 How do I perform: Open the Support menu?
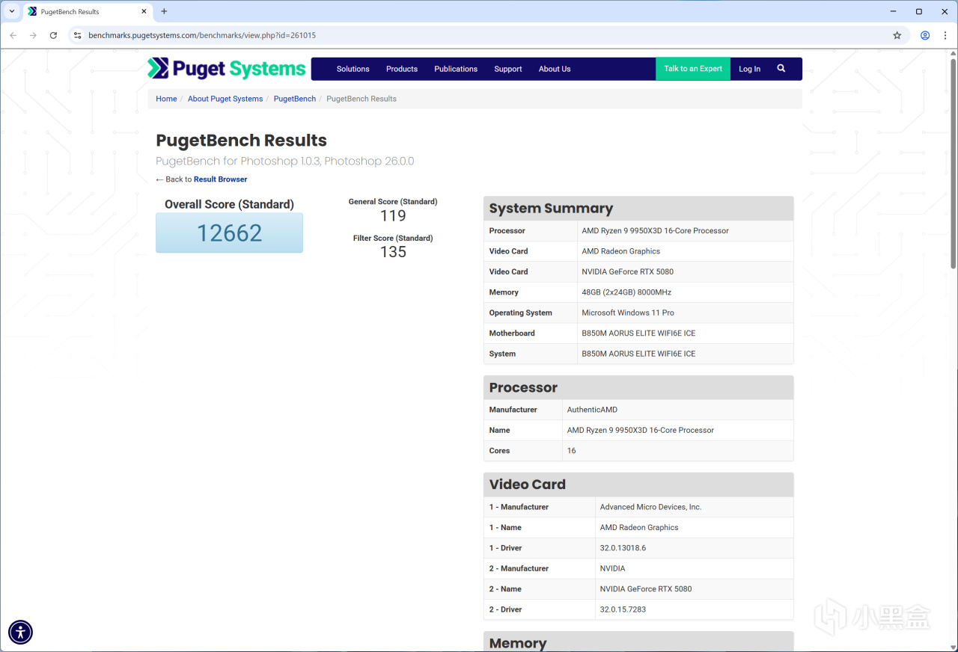pyautogui.click(x=508, y=69)
